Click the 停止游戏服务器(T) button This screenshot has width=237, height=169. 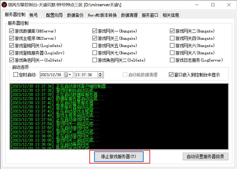tap(119, 157)
